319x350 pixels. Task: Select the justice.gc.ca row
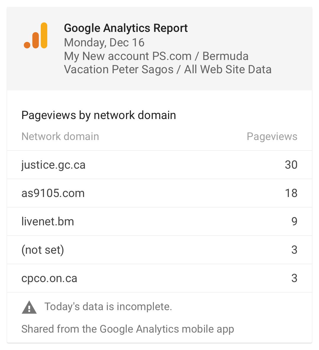pyautogui.click(x=159, y=165)
